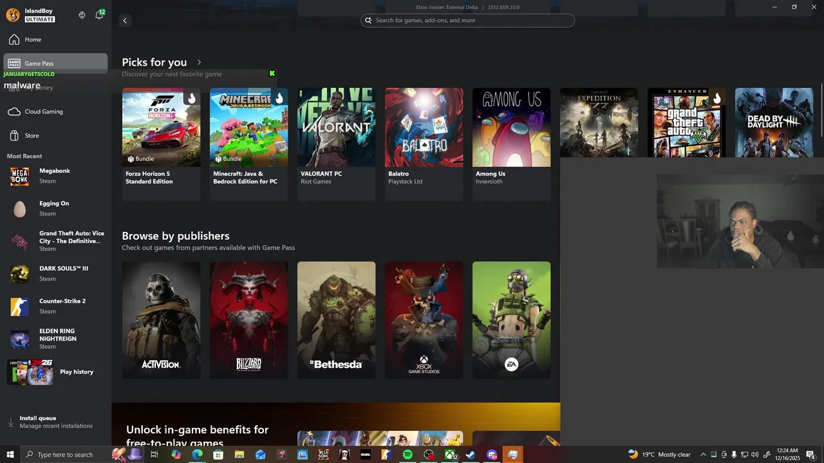Open Counter-Strike 2 in recents

55,306
